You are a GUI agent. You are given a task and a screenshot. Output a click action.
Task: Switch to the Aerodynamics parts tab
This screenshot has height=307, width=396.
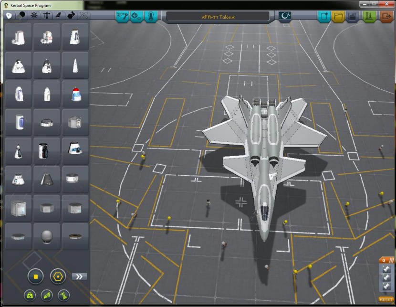[58, 15]
